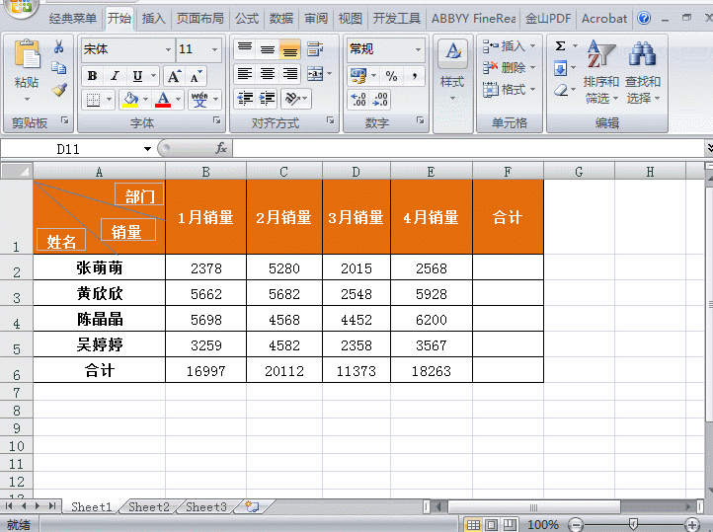This screenshot has height=532, width=713.
Task: Click the insert new worksheet icon
Action: point(252,506)
